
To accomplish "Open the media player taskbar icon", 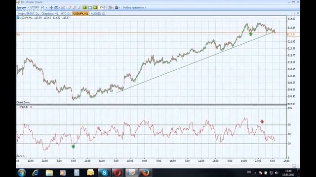I will coord(63,173).
